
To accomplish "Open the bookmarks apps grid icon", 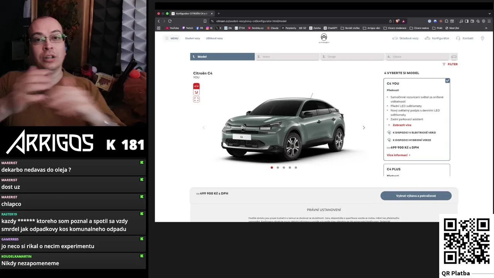I will [x=159, y=28].
